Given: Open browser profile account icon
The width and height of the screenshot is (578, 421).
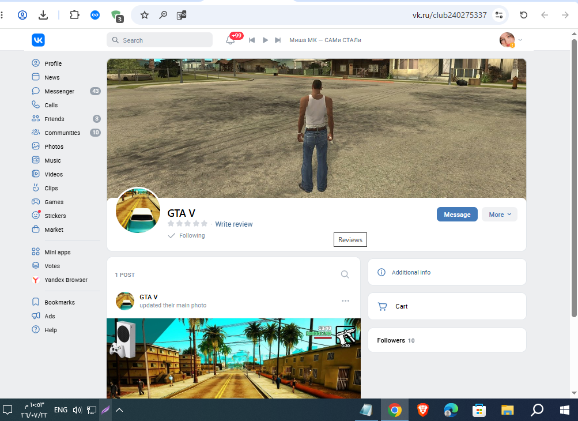Looking at the screenshot, I should [22, 15].
